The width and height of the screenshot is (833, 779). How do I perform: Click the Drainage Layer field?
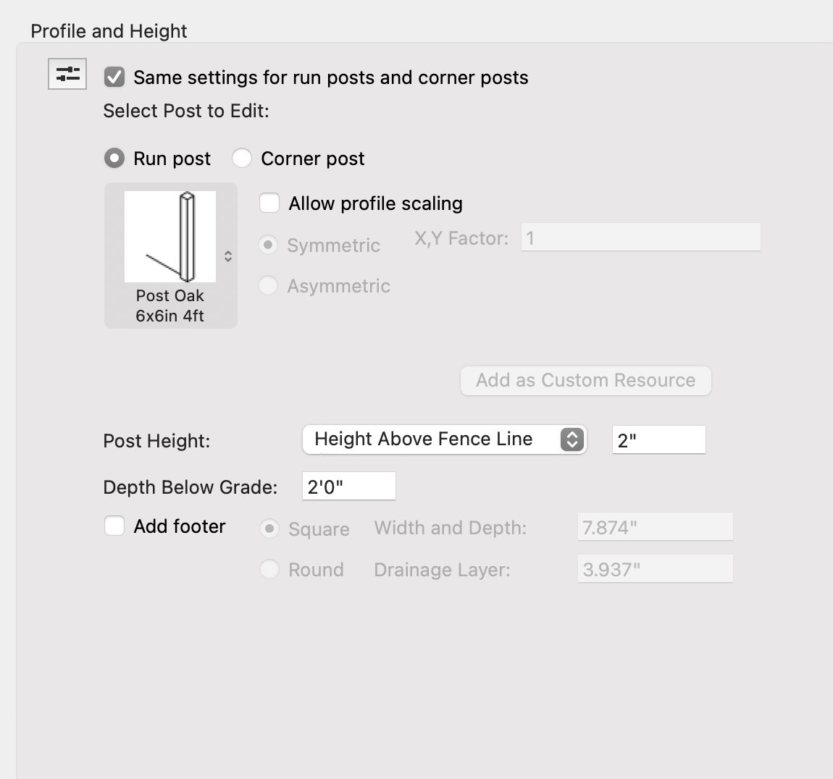(655, 569)
